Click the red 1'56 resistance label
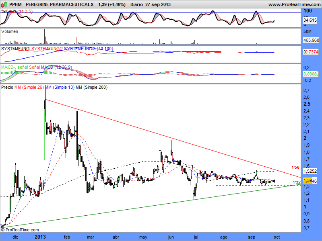This screenshot has height=241, width=322. coord(296,167)
